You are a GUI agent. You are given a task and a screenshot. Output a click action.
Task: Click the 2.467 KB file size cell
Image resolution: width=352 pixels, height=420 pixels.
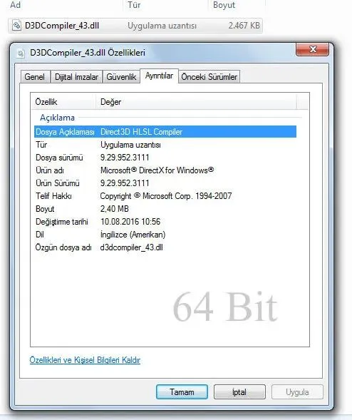244,26
